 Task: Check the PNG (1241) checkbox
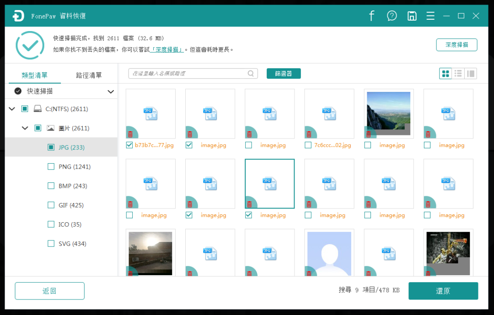[51, 167]
